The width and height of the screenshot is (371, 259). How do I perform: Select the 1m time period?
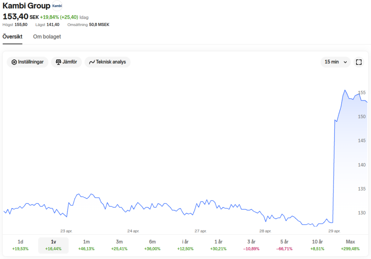pyautogui.click(x=86, y=245)
